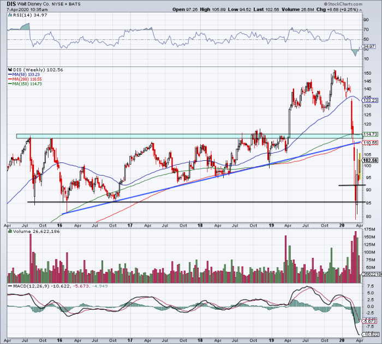Click the Chg +8.68 (+9.25%) value

[x=337, y=9]
